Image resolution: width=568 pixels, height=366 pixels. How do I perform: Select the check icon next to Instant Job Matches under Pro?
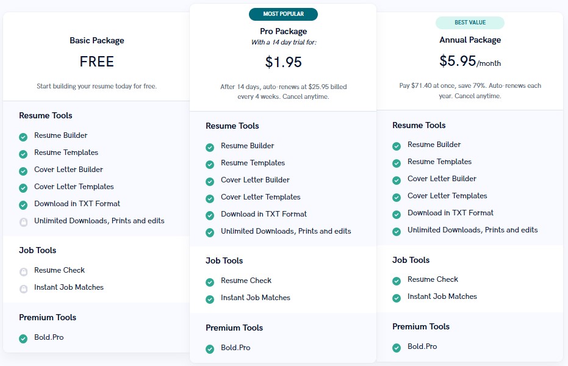click(x=210, y=298)
